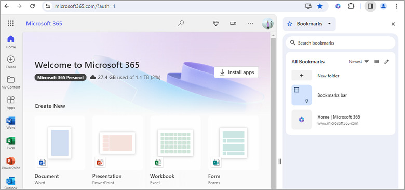Open the more options ellipsis in header
This screenshot has width=405, height=190.
pyautogui.click(x=250, y=23)
